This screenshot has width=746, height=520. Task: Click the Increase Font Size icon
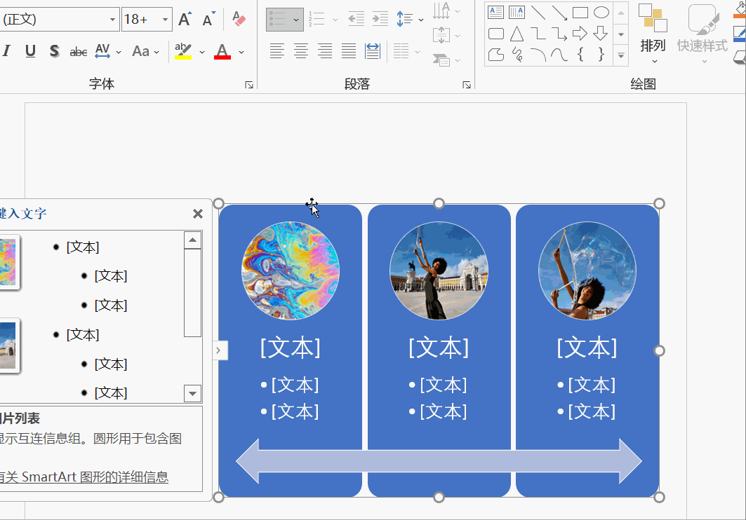click(185, 19)
